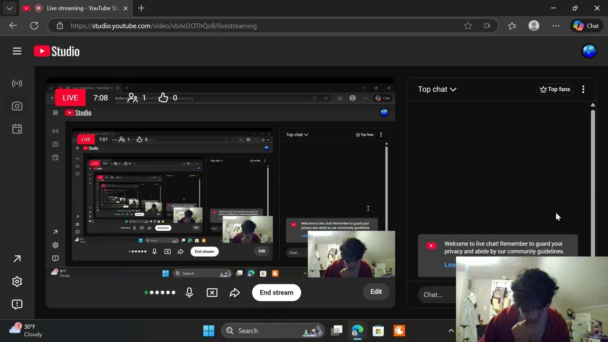Click the arrow icon above the sidebar settings gear
Image resolution: width=608 pixels, height=342 pixels.
tap(17, 259)
